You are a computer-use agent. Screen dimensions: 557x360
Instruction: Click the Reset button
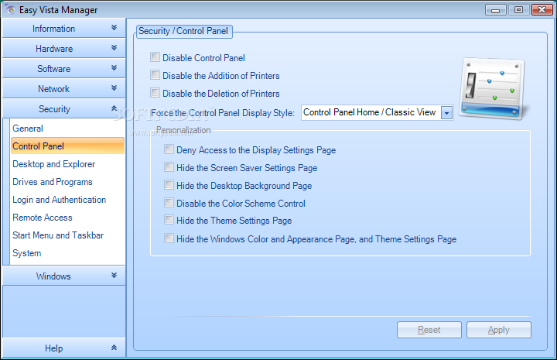coord(429,330)
